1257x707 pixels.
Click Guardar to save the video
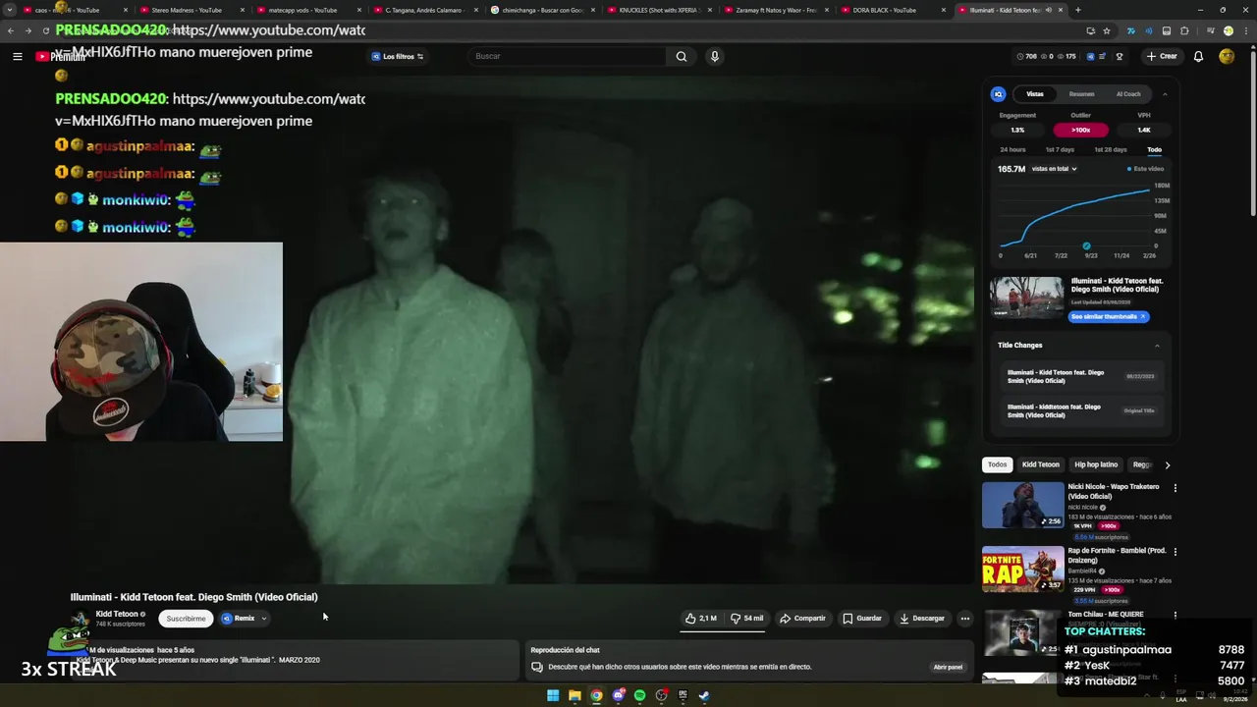862,619
